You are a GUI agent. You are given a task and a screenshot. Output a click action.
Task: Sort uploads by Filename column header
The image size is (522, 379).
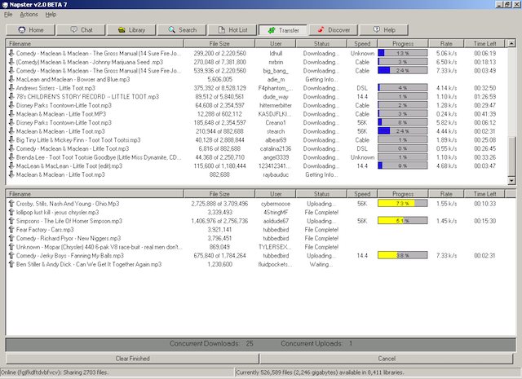[95, 194]
